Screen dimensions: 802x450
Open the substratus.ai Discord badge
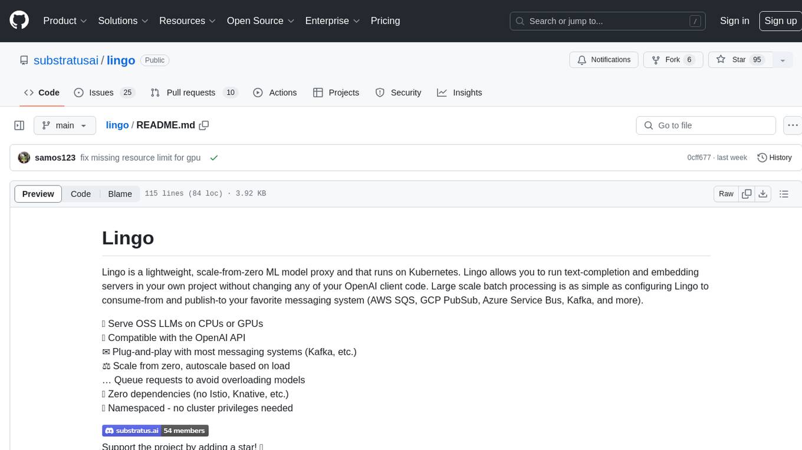tap(155, 431)
